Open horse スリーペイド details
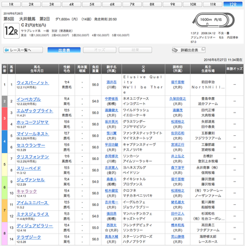The image size is (245, 246). [x=29, y=168]
